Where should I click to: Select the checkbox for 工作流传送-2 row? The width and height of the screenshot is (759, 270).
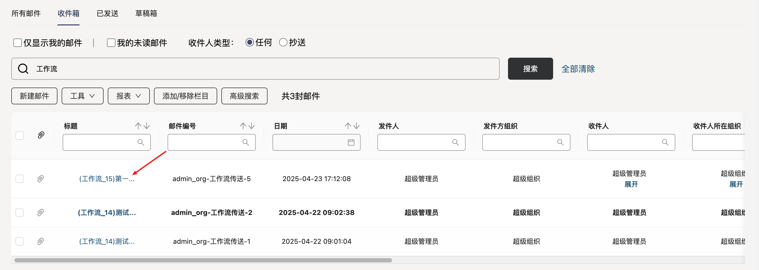pos(20,213)
